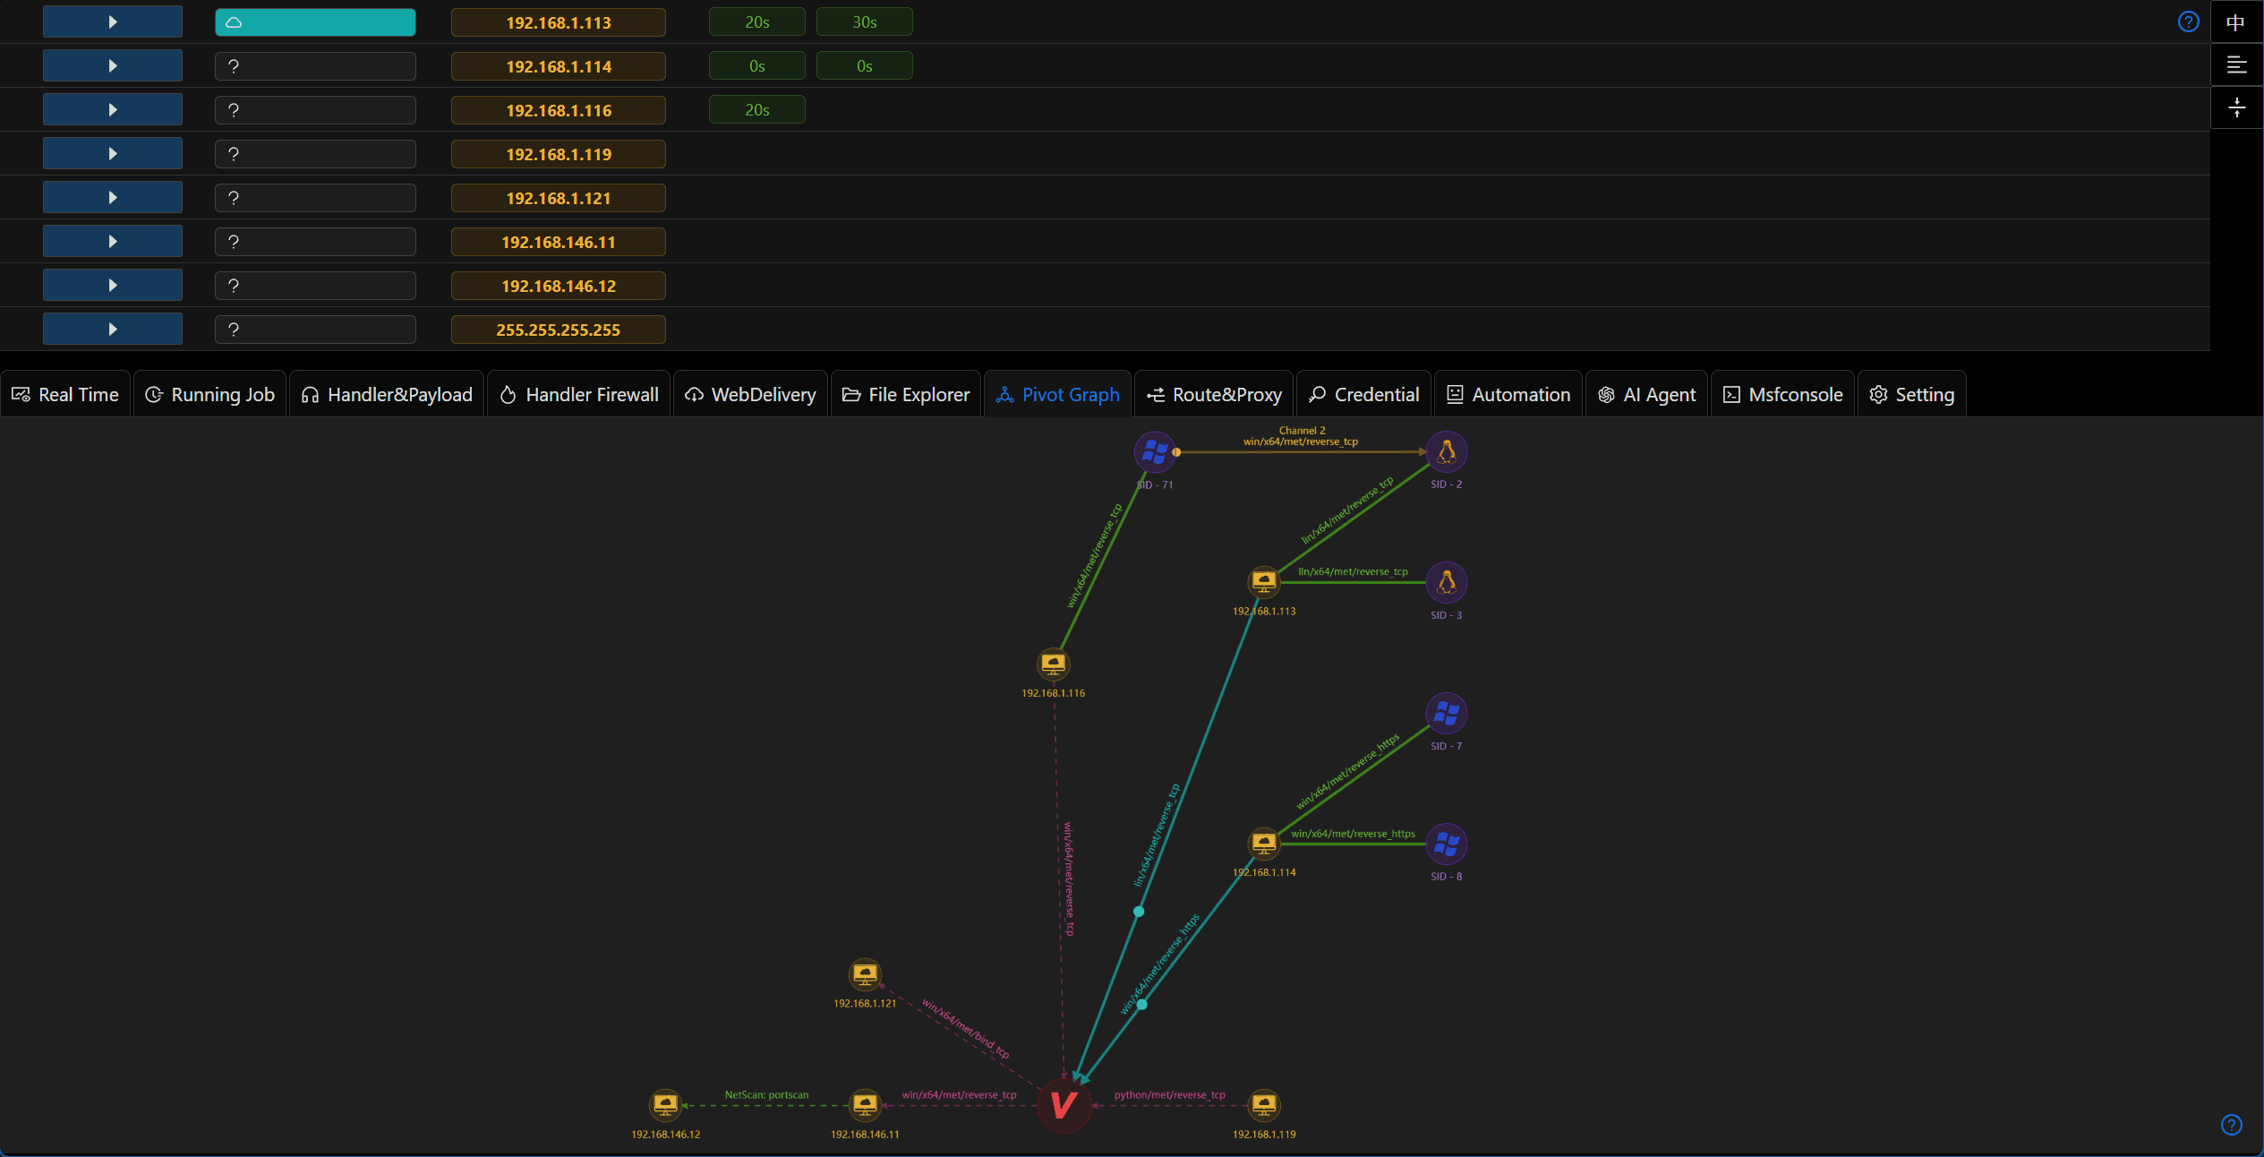Click the 30s session tag of 192.168.1.113
This screenshot has height=1157, width=2264.
[865, 22]
